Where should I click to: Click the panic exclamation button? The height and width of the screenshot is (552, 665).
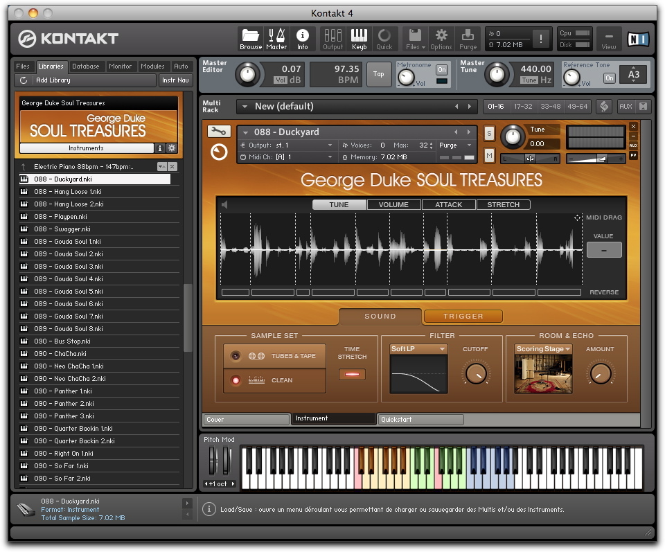click(x=541, y=39)
